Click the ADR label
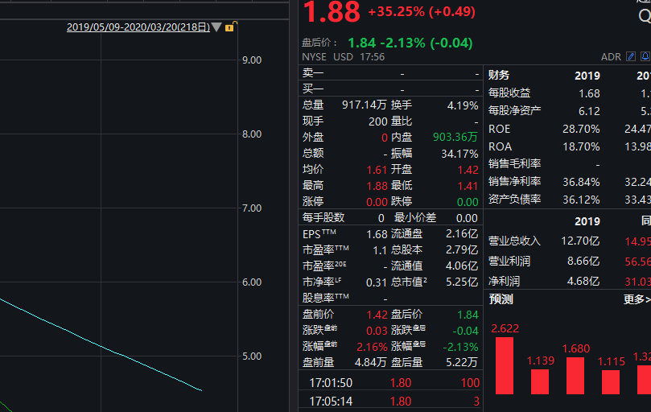Viewport: 651px width, 412px height. [x=611, y=57]
